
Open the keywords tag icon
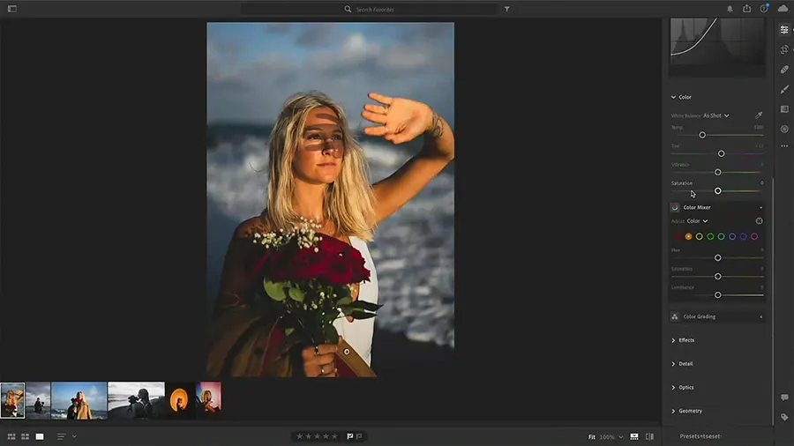click(x=784, y=417)
